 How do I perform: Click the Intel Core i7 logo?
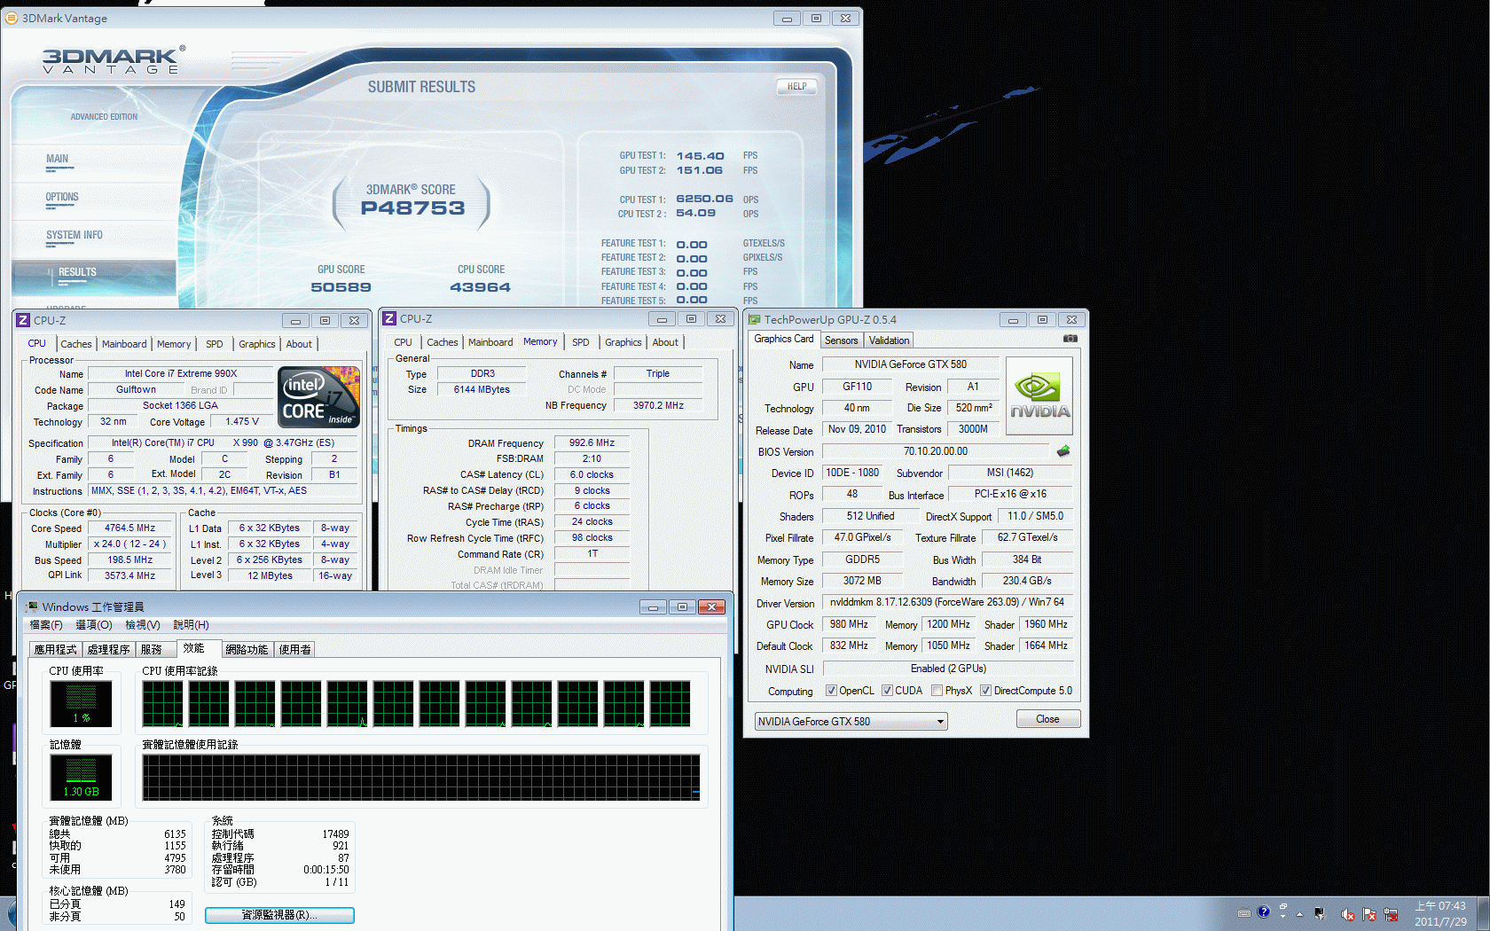[318, 397]
